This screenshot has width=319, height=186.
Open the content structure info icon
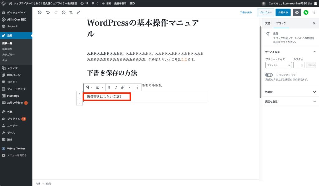tap(64, 12)
